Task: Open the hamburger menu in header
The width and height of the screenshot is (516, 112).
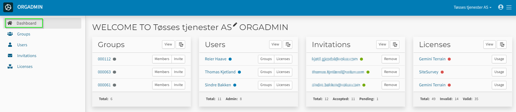Action: click(509, 7)
